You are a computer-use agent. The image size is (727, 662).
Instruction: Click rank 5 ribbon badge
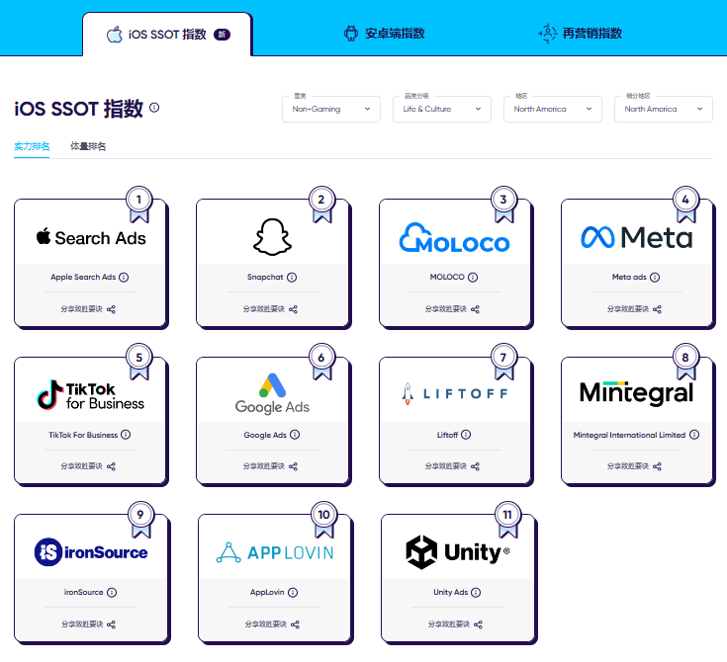coord(139,363)
